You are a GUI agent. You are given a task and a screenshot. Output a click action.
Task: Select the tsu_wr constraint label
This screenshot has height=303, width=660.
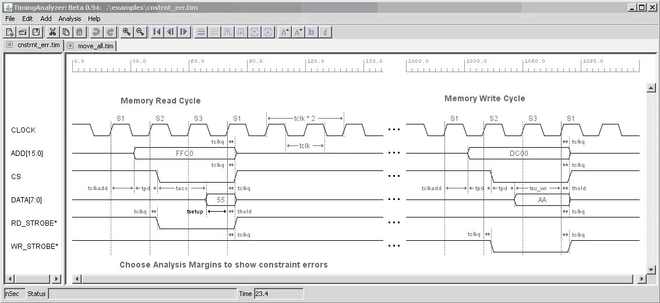[x=538, y=188]
